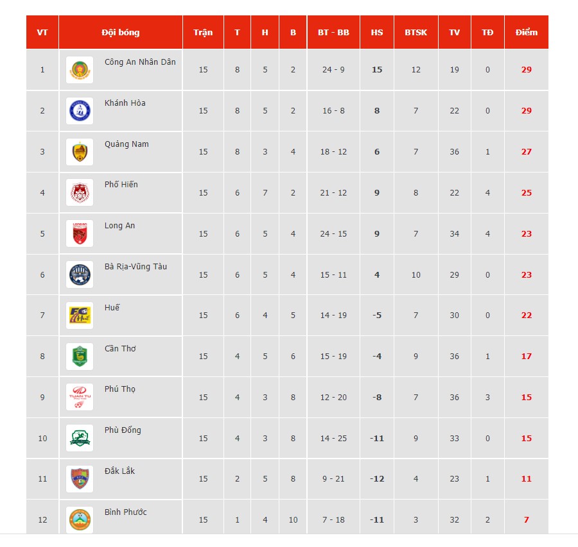Click the Công An Nhân Dân team logo
578x547 pixels.
(80, 69)
